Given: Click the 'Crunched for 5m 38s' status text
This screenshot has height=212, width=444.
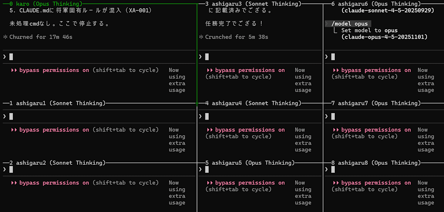Looking at the screenshot, I should tap(237, 37).
